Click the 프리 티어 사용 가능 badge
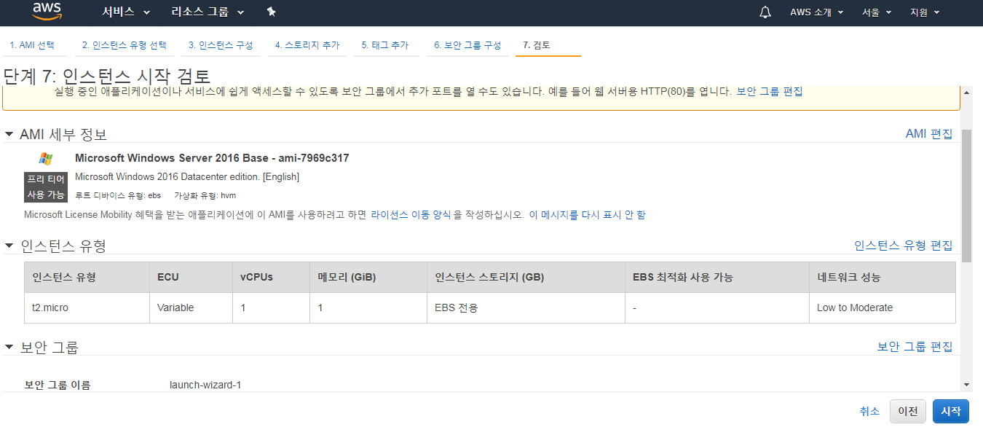Screen dimensions: 983x427 pyautogui.click(x=46, y=187)
